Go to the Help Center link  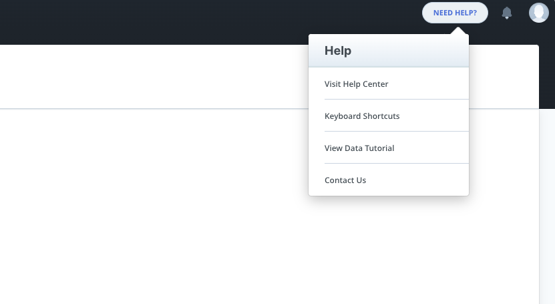pos(356,84)
